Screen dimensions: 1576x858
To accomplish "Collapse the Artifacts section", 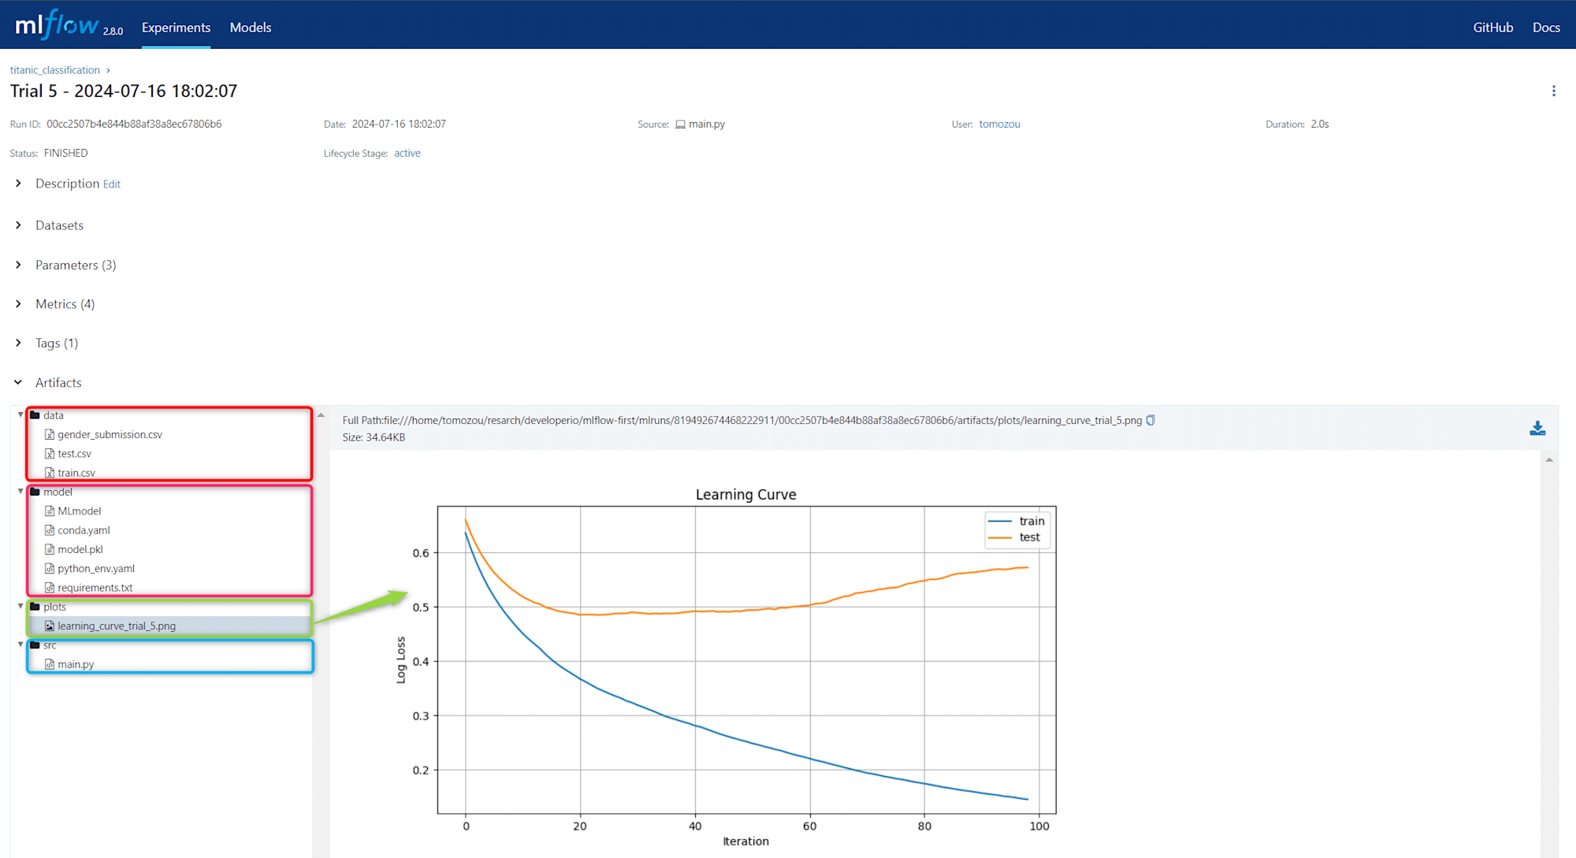I will click(18, 382).
